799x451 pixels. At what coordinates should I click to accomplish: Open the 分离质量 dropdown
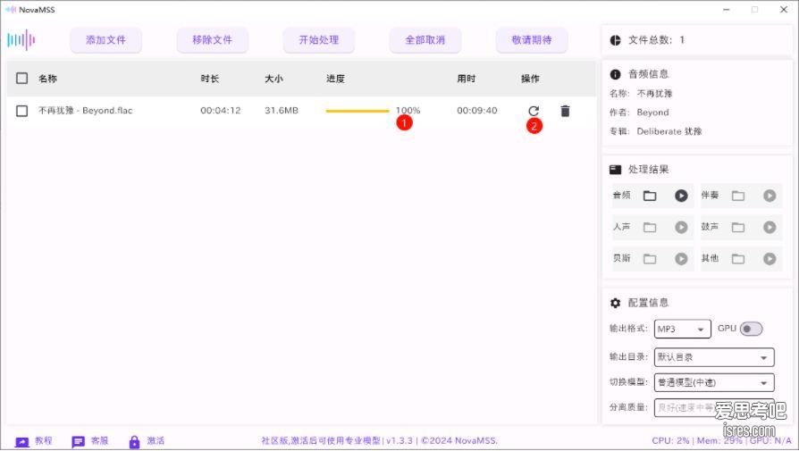(714, 407)
